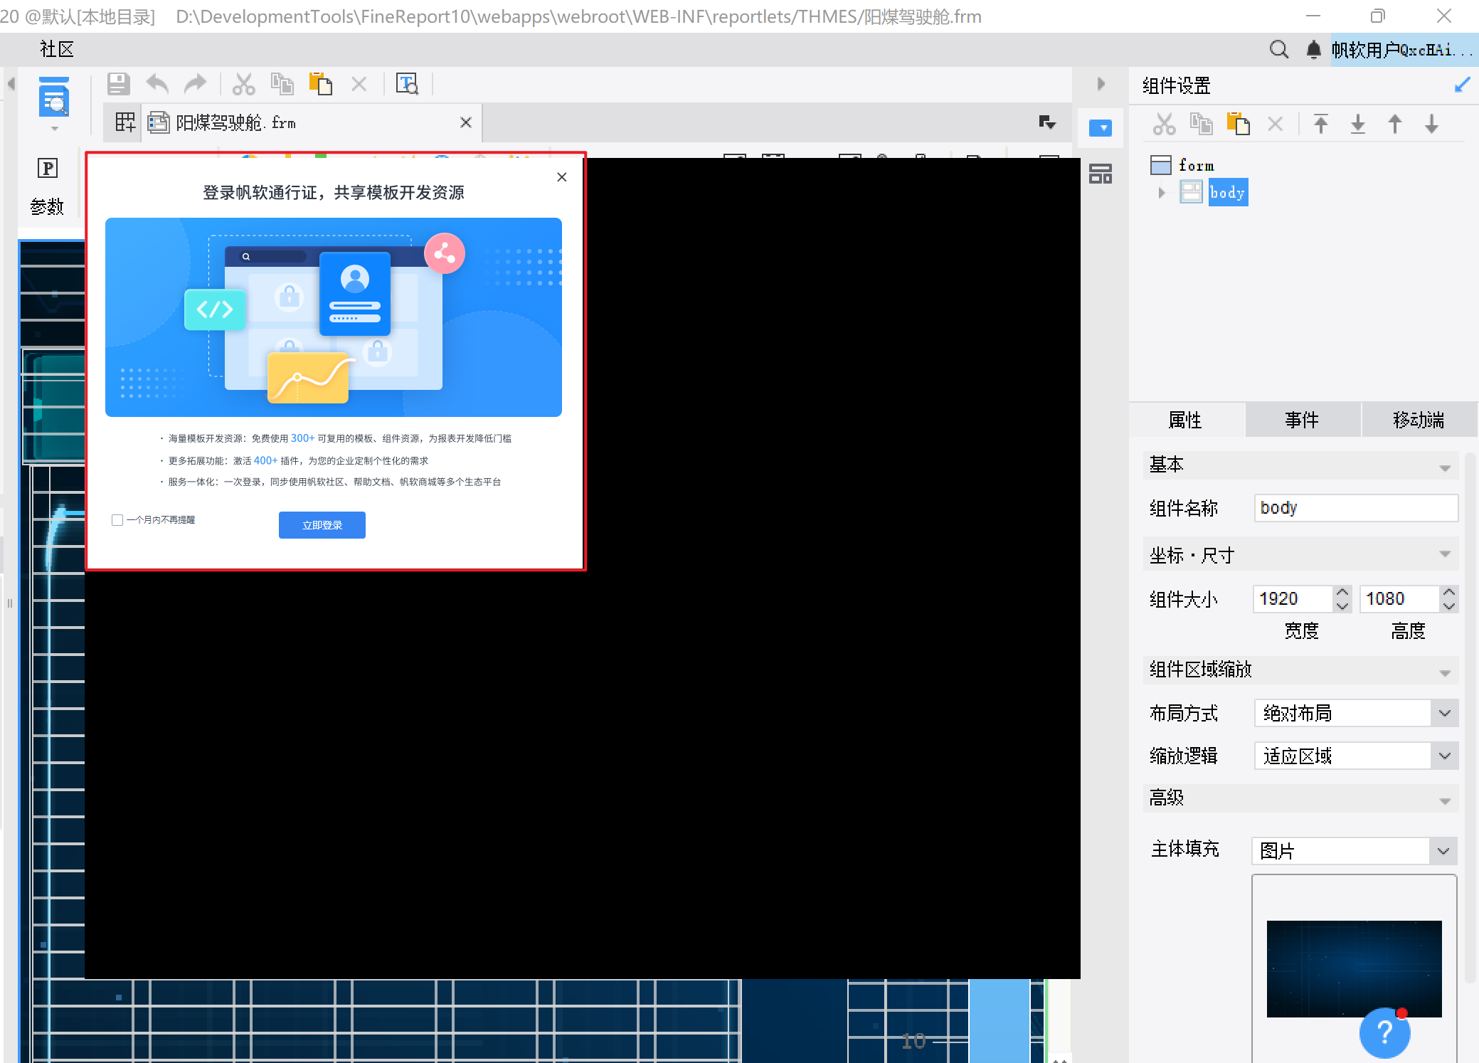Screen dimensions: 1479x1063
Task: Click paste icon in component settings panel
Action: (x=1238, y=125)
